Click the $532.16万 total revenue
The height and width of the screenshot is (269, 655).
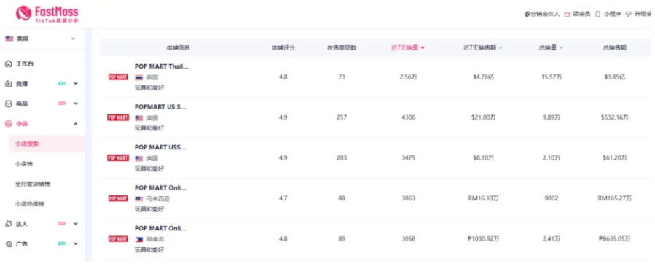[x=615, y=117]
